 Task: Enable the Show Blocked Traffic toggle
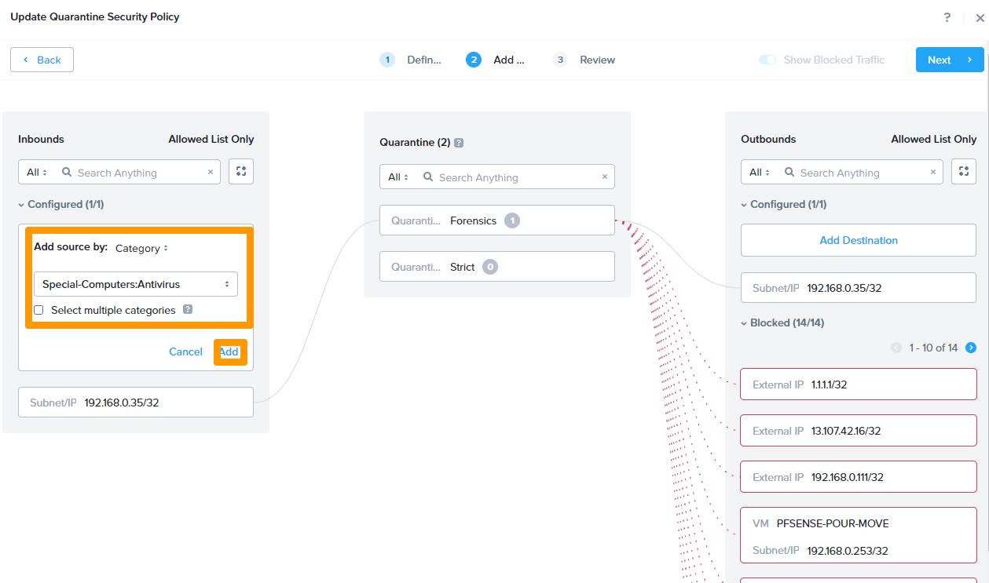(767, 59)
